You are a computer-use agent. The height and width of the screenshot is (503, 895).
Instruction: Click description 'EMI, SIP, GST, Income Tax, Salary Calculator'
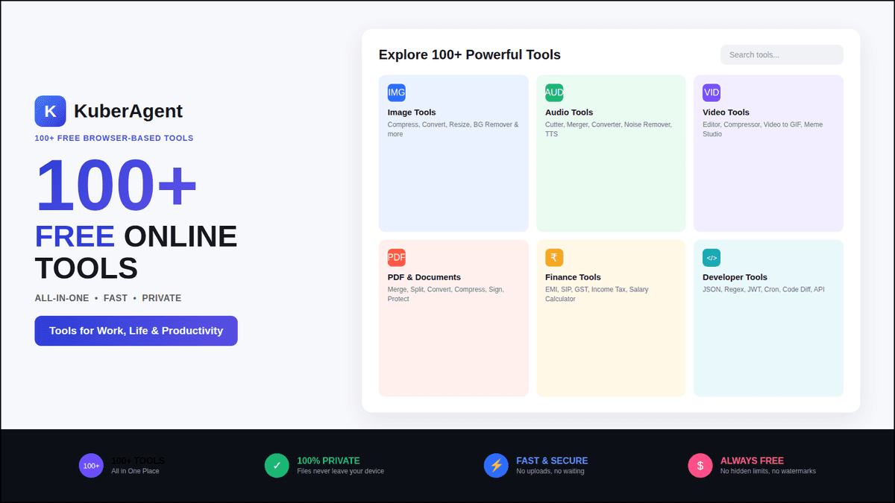(x=597, y=294)
